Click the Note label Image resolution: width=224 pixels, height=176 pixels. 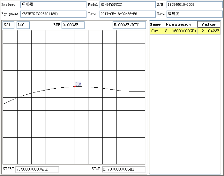point(161,14)
